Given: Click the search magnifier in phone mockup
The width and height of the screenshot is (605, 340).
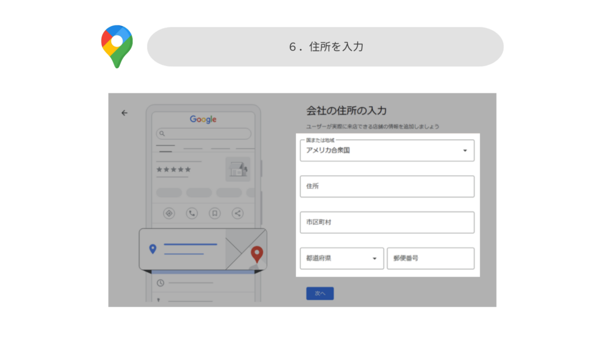Looking at the screenshot, I should pyautogui.click(x=162, y=134).
